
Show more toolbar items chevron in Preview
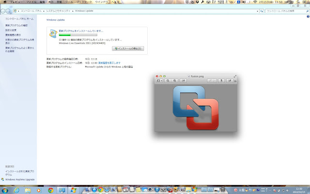pos(235,81)
